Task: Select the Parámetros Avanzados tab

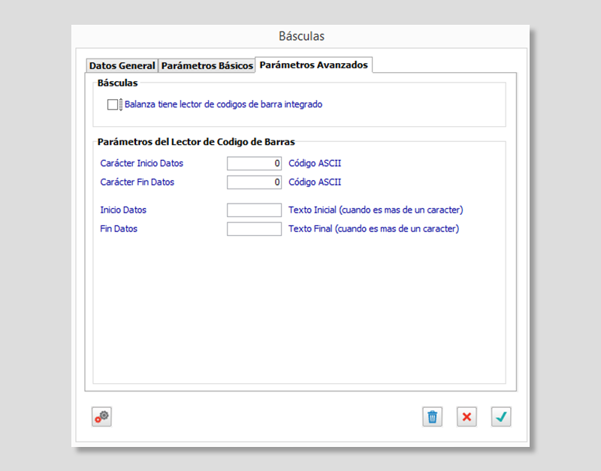Action: (x=313, y=65)
